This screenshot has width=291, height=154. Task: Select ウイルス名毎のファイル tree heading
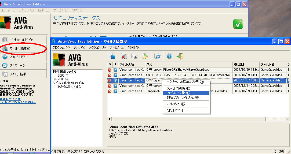coord(68,83)
